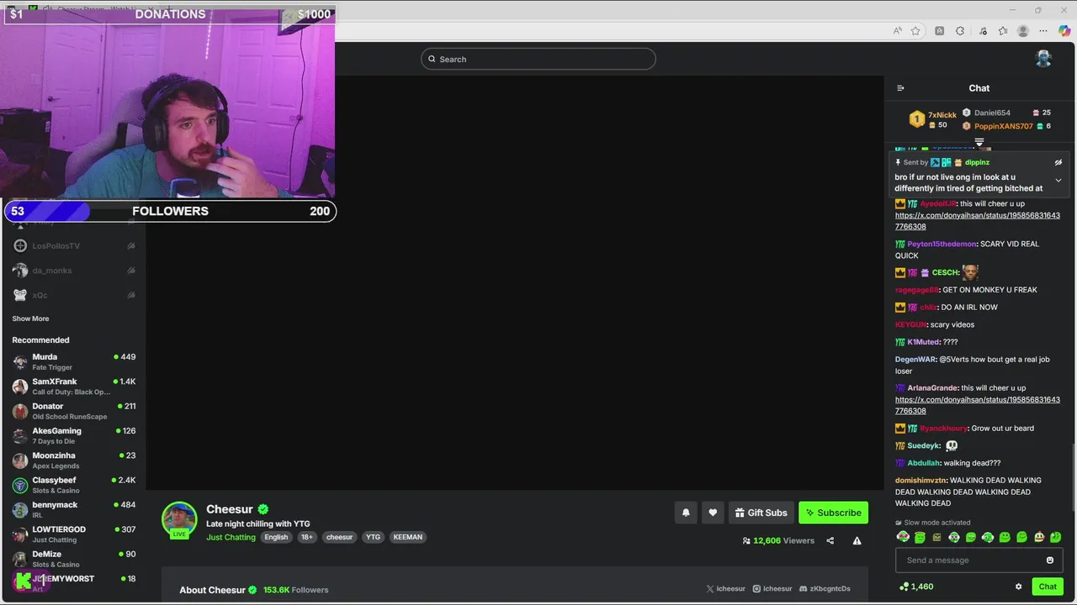Open the x.com link in AyedollJR's message
Viewport: 1077px width, 605px height.
(x=978, y=221)
